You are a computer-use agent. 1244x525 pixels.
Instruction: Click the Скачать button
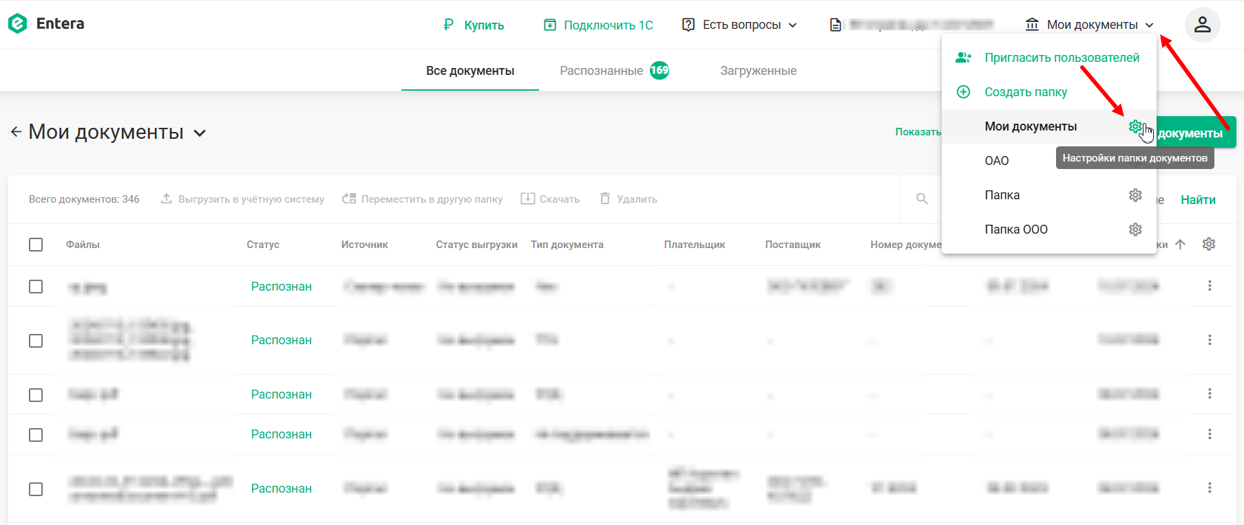click(x=550, y=199)
